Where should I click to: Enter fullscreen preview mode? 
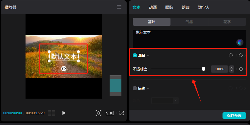point(122,113)
